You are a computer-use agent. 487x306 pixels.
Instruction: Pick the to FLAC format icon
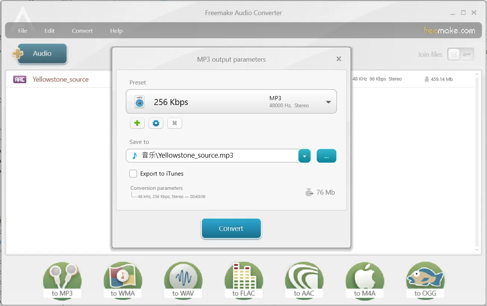tap(244, 281)
